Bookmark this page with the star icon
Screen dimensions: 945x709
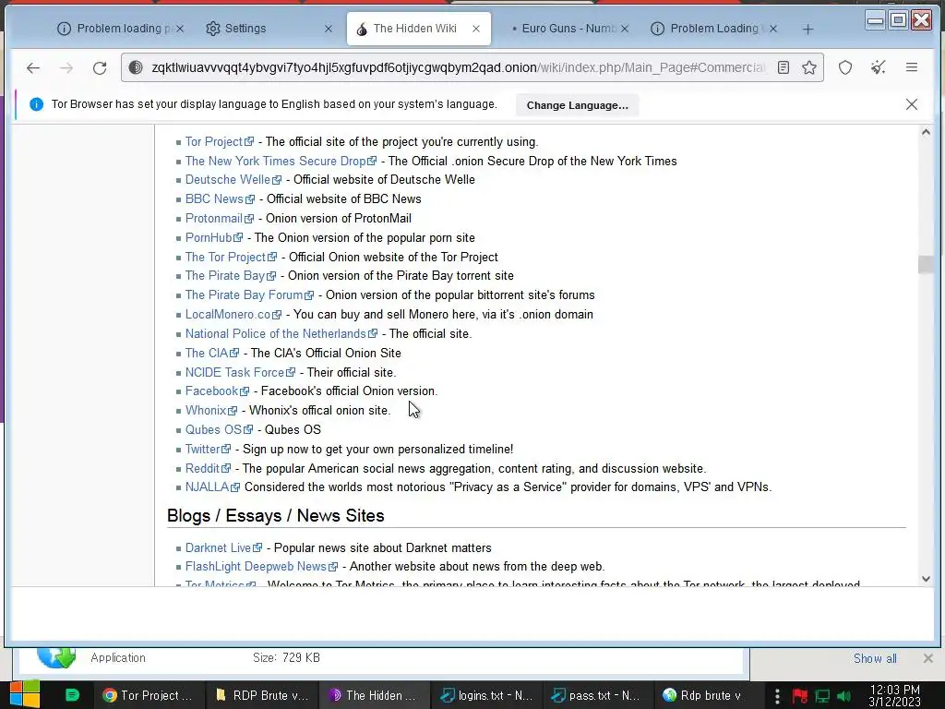click(x=808, y=67)
